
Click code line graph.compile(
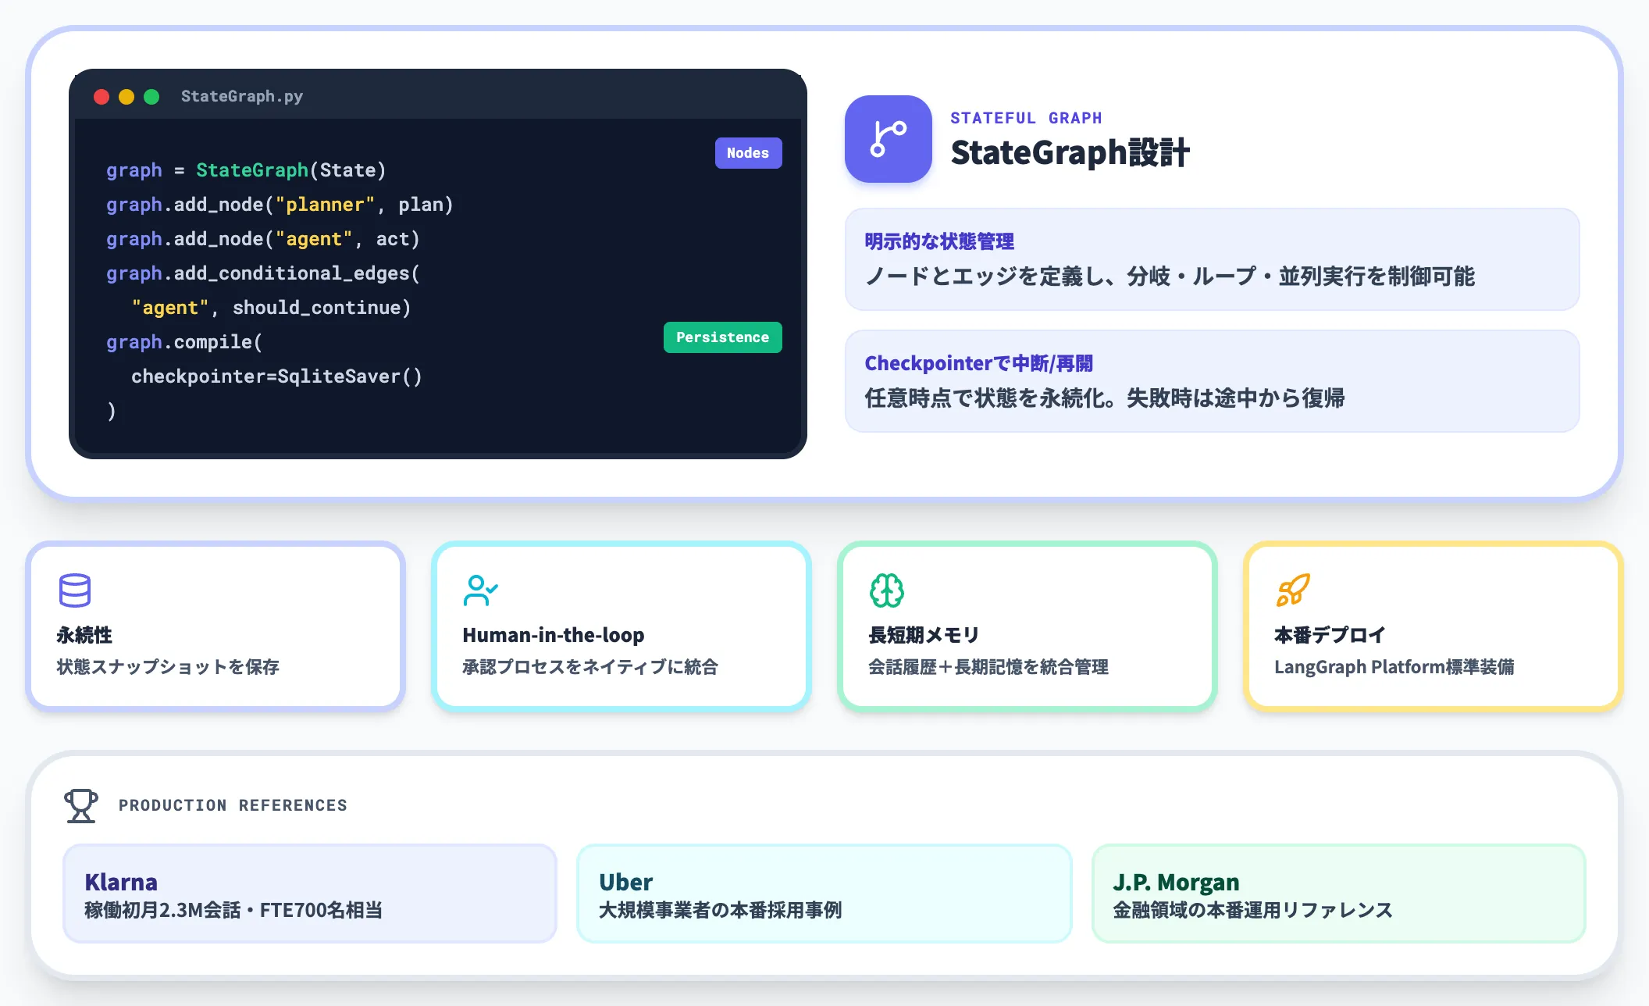(184, 342)
